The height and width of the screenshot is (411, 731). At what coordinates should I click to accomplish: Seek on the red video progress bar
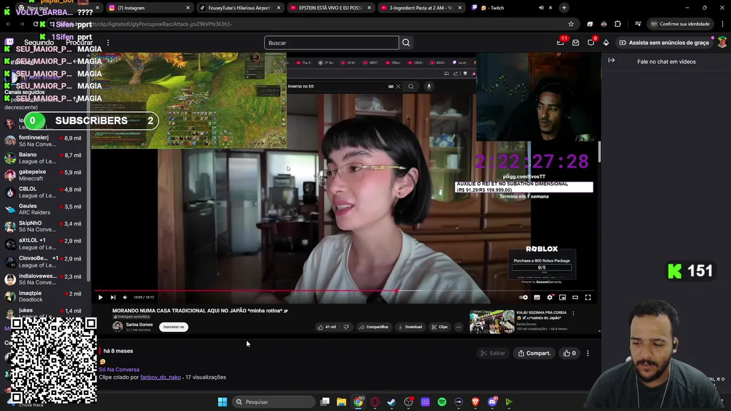click(x=346, y=291)
